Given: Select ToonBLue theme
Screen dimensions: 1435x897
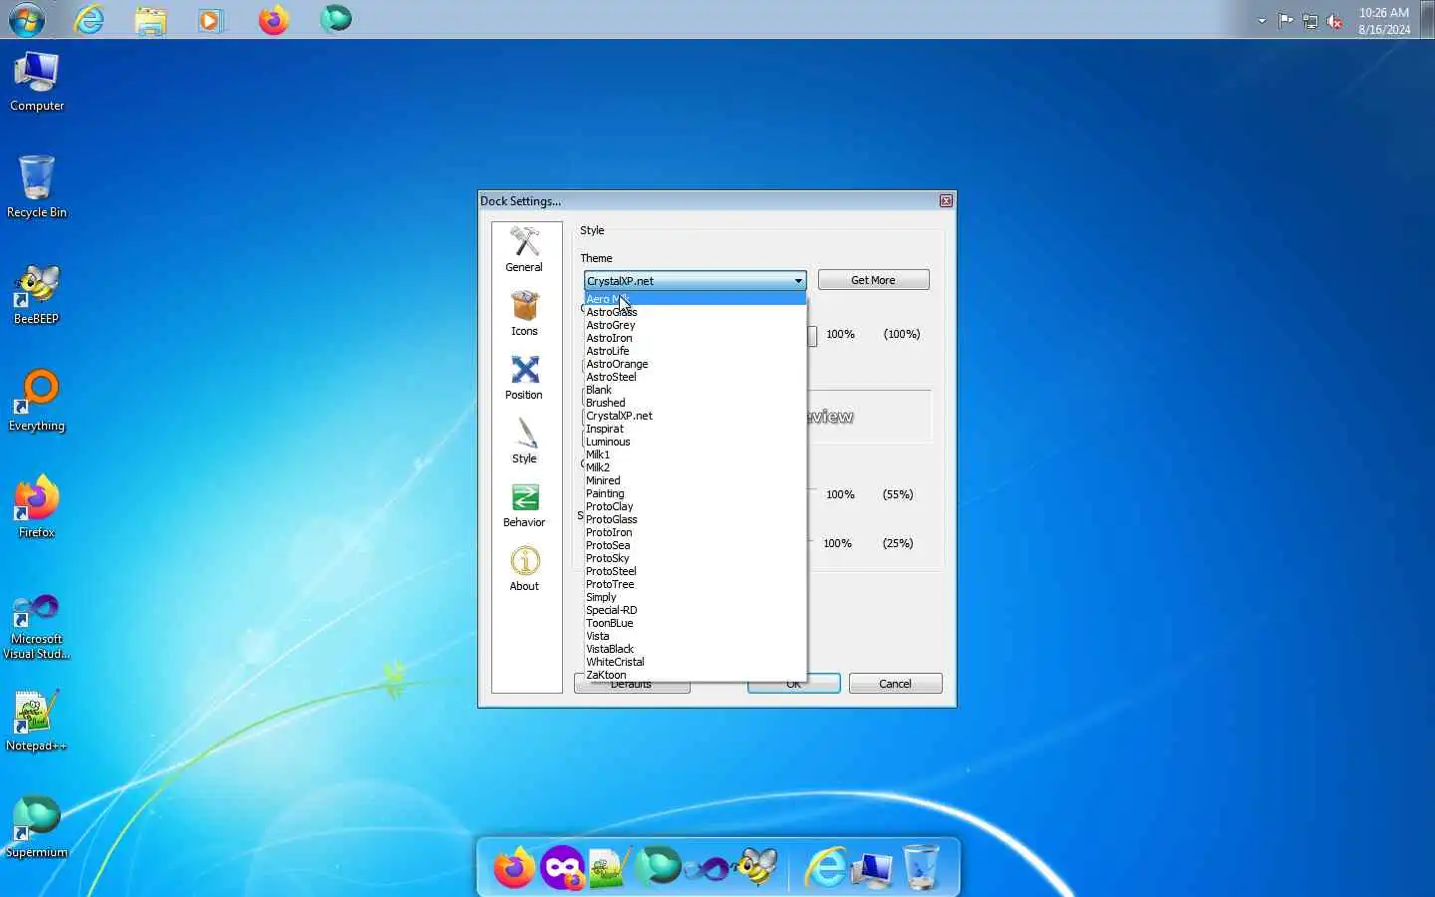Looking at the screenshot, I should (x=695, y=623).
